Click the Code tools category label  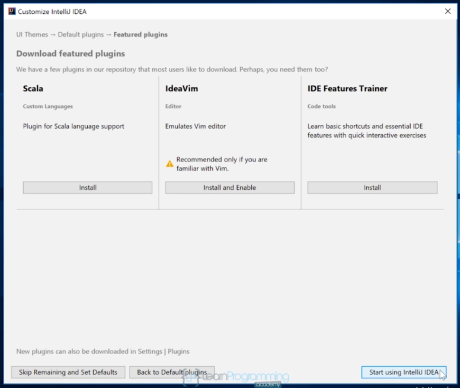[322, 106]
